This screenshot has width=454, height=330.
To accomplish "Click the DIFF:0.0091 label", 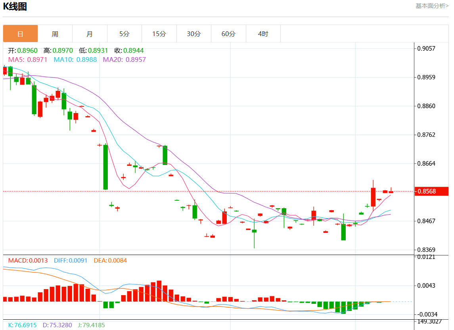I will click(x=71, y=261).
